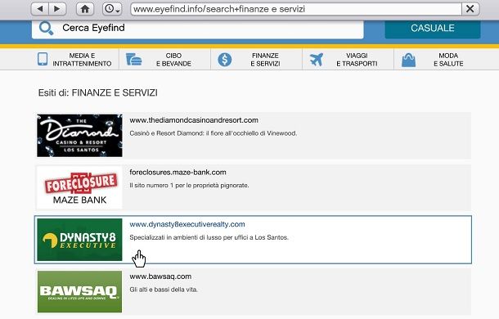499x319 pixels.
Task: Click the Moda e Salute shopping bag icon
Action: 408,60
